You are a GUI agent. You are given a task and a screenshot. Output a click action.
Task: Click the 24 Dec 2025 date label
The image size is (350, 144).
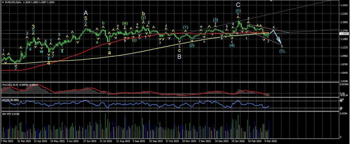(222, 141)
